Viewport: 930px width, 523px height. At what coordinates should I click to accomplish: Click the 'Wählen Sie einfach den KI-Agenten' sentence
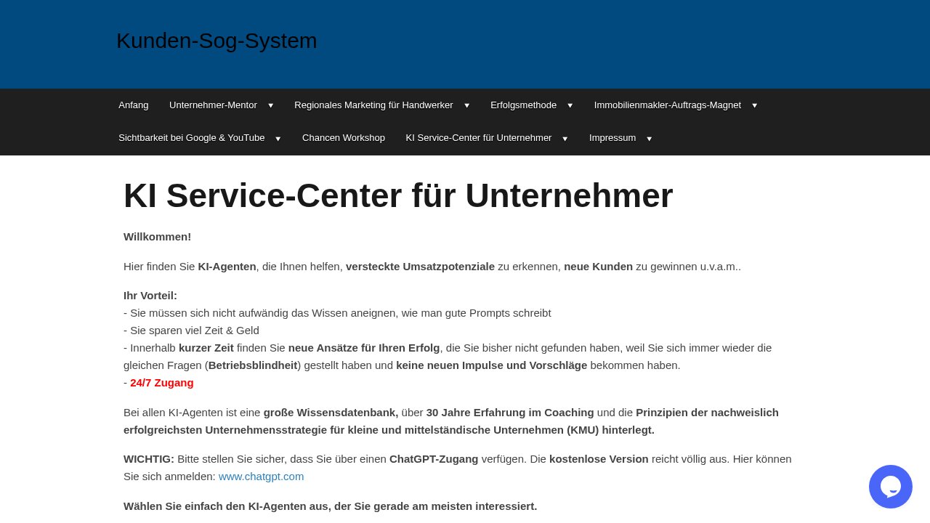pos(331,506)
